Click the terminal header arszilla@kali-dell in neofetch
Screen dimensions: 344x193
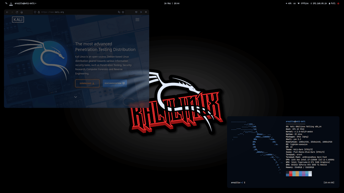pos(296,121)
